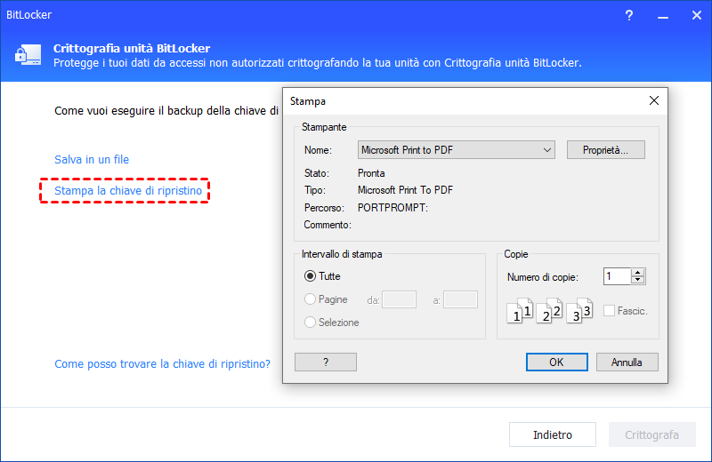Screen dimensions: 712x462
Task: Click the Microsoft Print To PDF type text
Action: coord(406,190)
